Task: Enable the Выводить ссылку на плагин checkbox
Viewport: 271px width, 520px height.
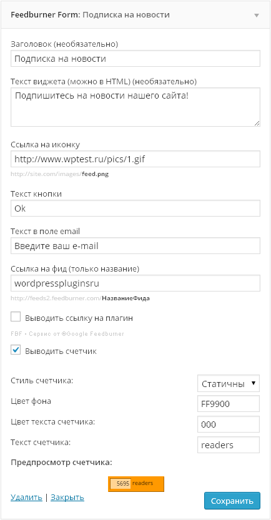Action: (x=16, y=317)
